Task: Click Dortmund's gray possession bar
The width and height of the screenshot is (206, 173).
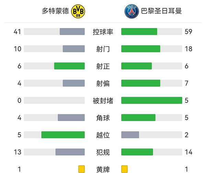Action: [x=72, y=32]
